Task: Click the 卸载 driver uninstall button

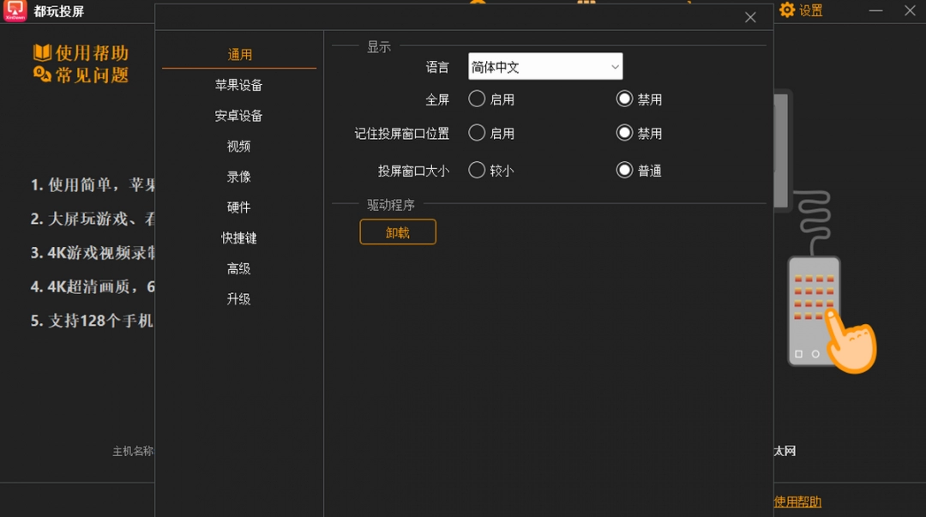Action: pos(397,231)
